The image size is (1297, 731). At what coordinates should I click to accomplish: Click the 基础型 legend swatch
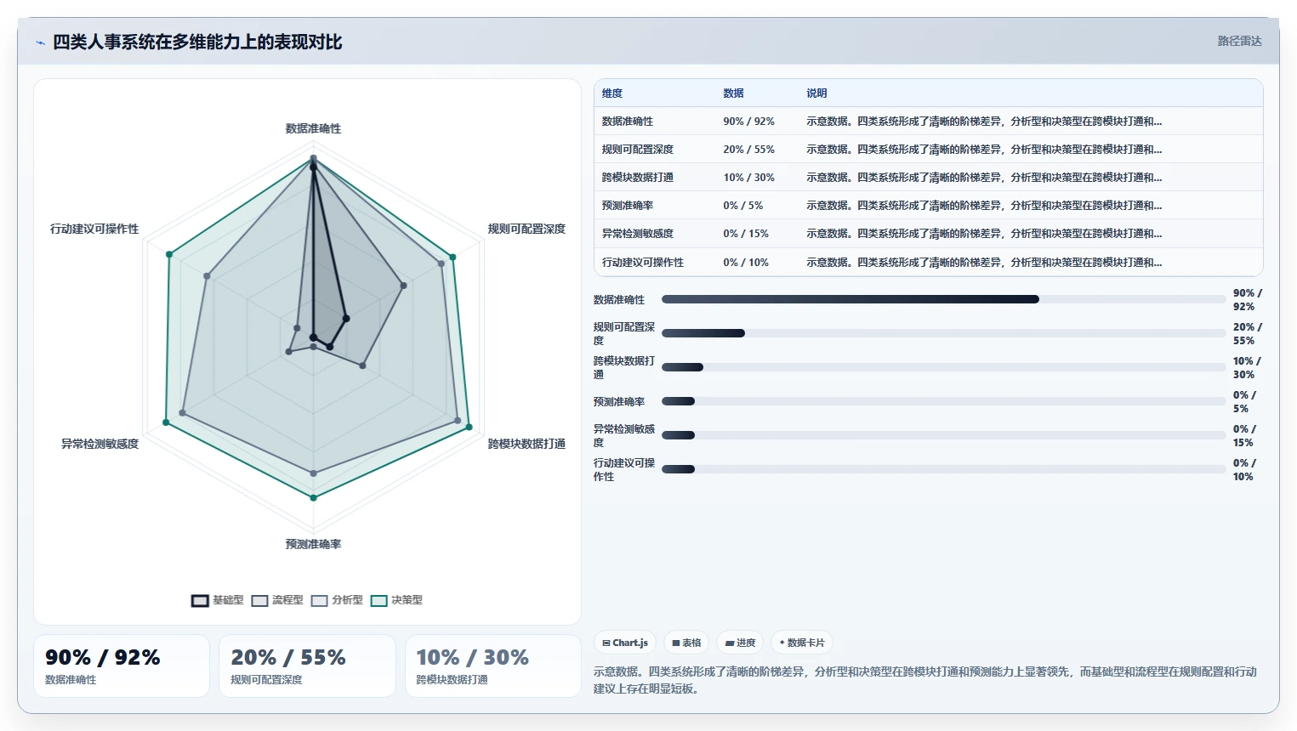pos(200,601)
